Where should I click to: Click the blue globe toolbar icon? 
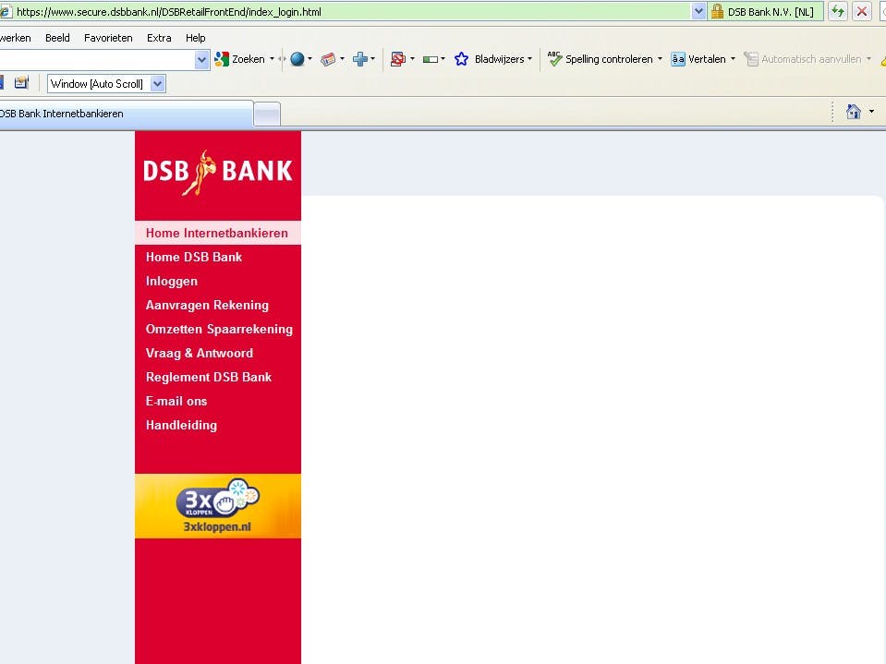(297, 59)
